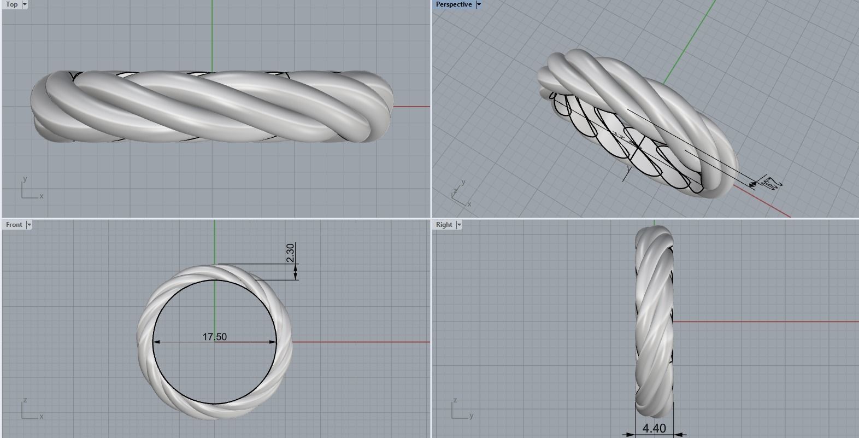
Task: Select the 17.50 diameter dimension text
Action: click(215, 337)
